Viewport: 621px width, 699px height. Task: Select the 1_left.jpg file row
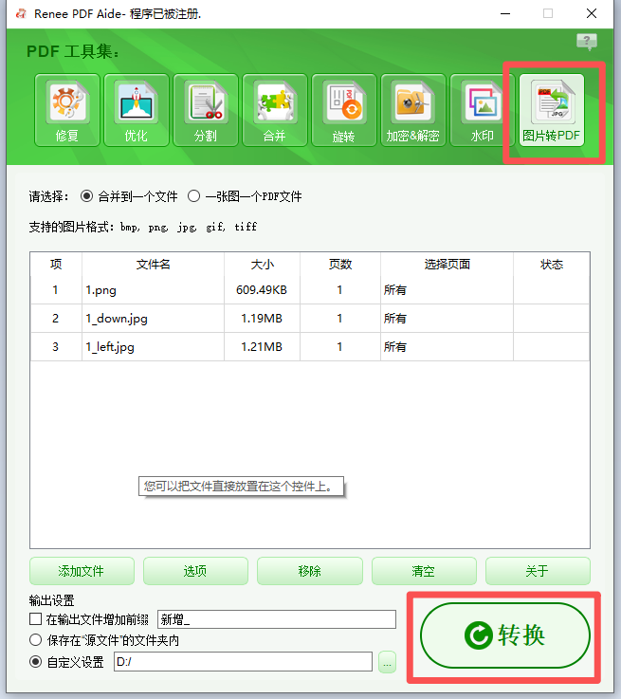pyautogui.click(x=310, y=347)
